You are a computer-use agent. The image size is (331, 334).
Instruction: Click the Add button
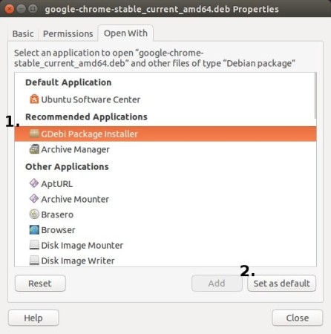click(217, 284)
